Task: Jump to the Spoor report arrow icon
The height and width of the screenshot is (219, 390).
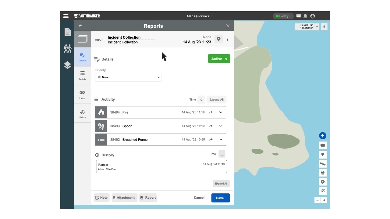Action: (211, 126)
